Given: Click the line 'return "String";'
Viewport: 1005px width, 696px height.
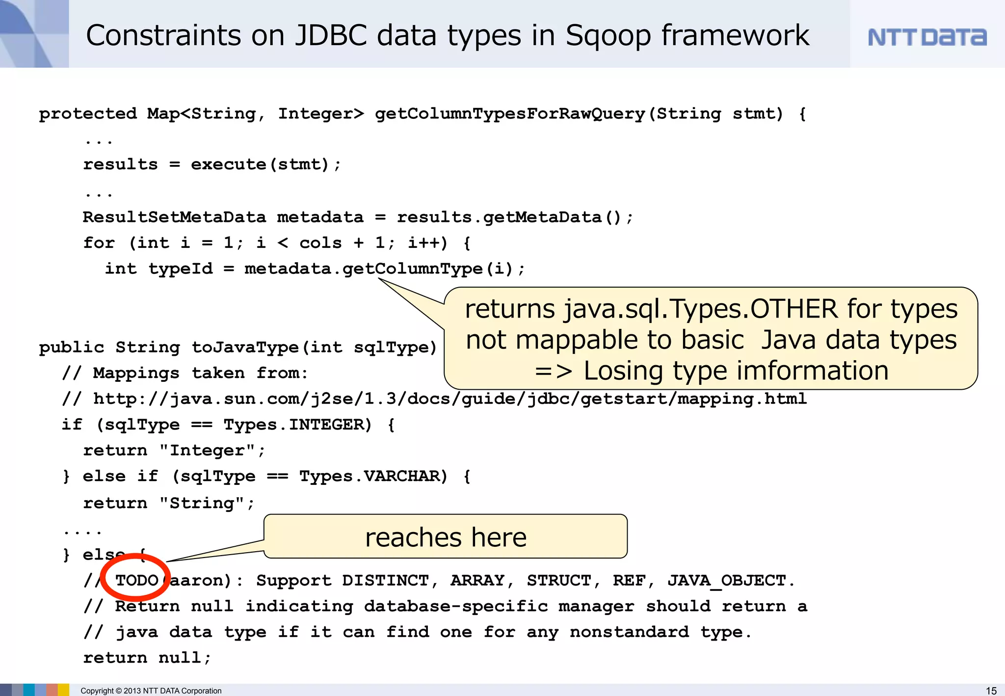Looking at the screenshot, I should pos(169,503).
